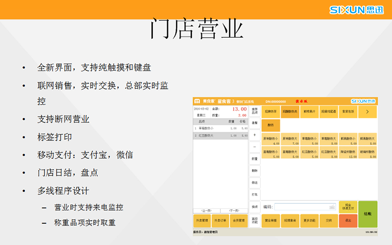
Task: Open the on-screen keyboard icon in 编码 field
Action: [332, 206]
